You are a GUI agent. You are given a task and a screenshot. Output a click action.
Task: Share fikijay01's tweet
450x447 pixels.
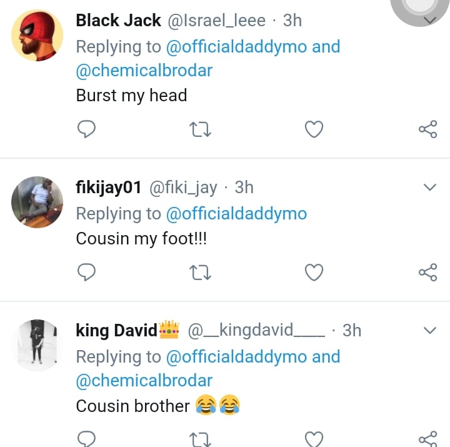coord(427,272)
